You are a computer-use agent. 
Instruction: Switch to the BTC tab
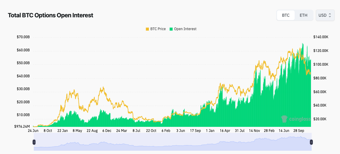coord(286,15)
